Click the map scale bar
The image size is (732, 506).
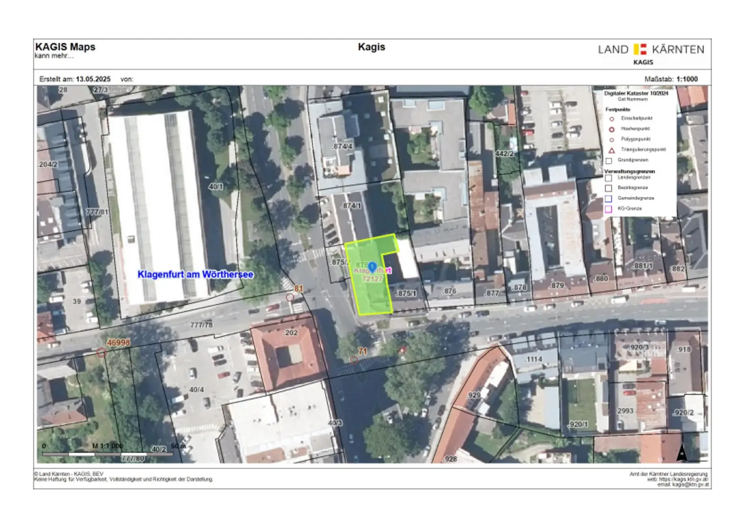point(107,454)
